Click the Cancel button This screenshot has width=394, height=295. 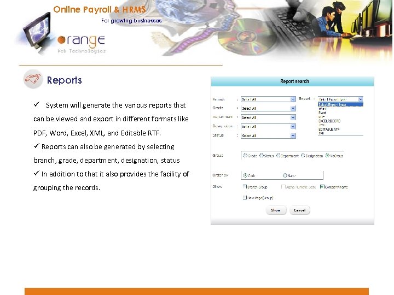tap(299, 210)
